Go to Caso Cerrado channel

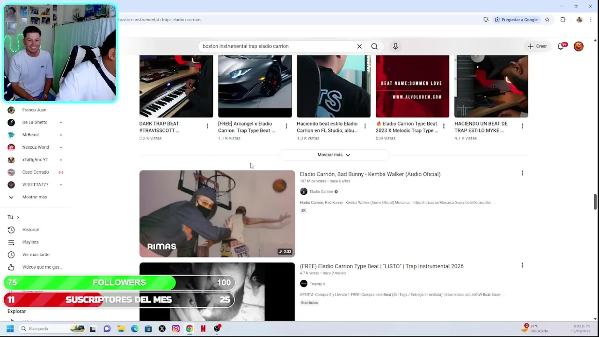click(36, 172)
